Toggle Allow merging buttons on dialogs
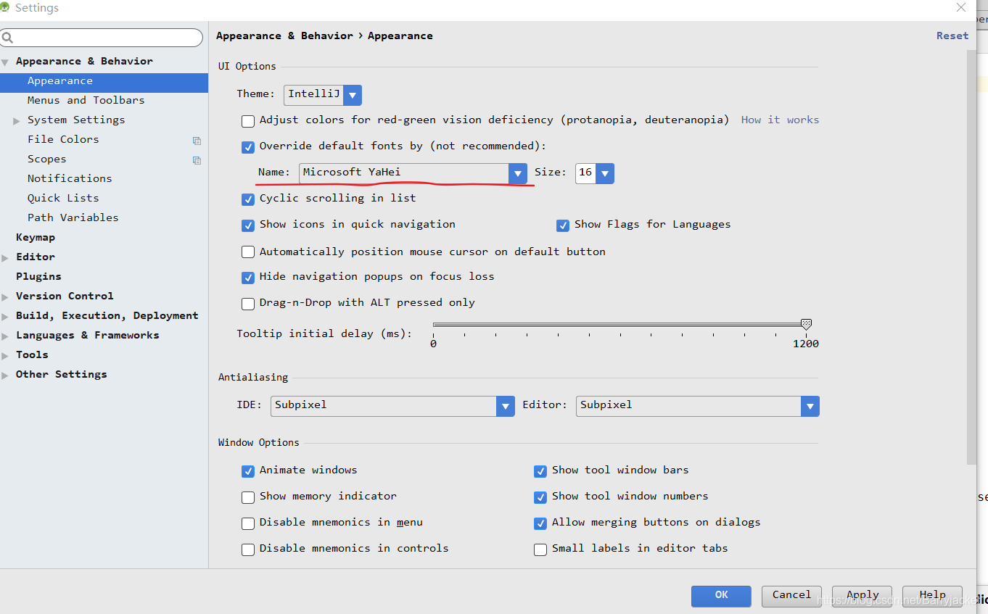Viewport: 988px width, 614px height. click(x=540, y=523)
